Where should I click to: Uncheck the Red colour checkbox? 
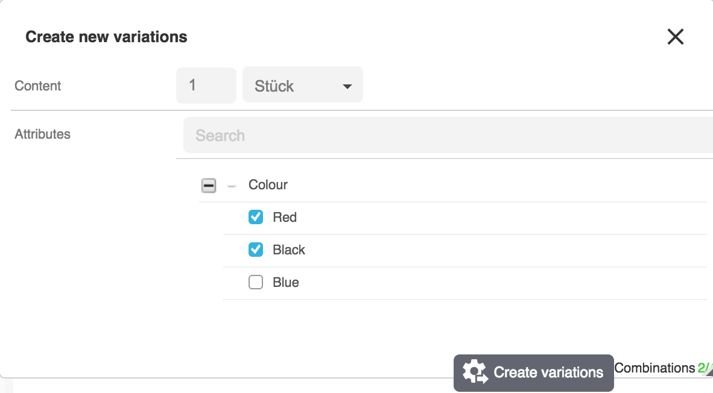click(x=256, y=217)
